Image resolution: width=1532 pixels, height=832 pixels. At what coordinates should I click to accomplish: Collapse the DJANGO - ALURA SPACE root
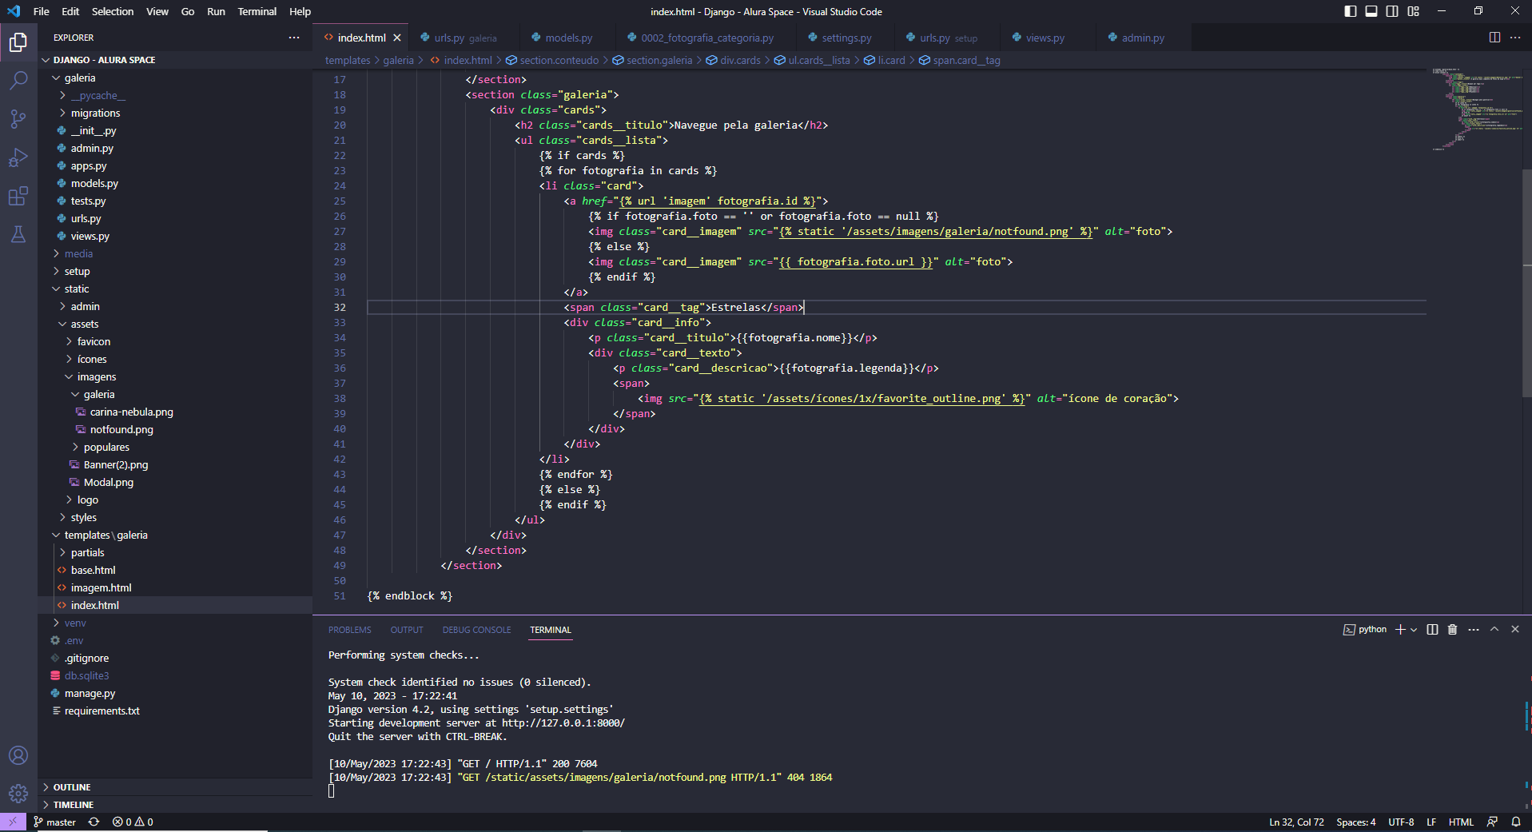point(175,60)
